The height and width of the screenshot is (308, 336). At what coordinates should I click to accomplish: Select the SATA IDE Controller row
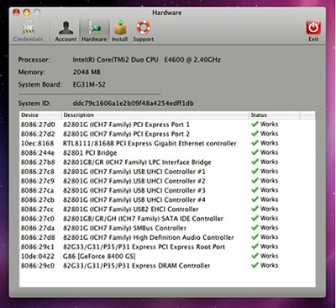(x=167, y=219)
